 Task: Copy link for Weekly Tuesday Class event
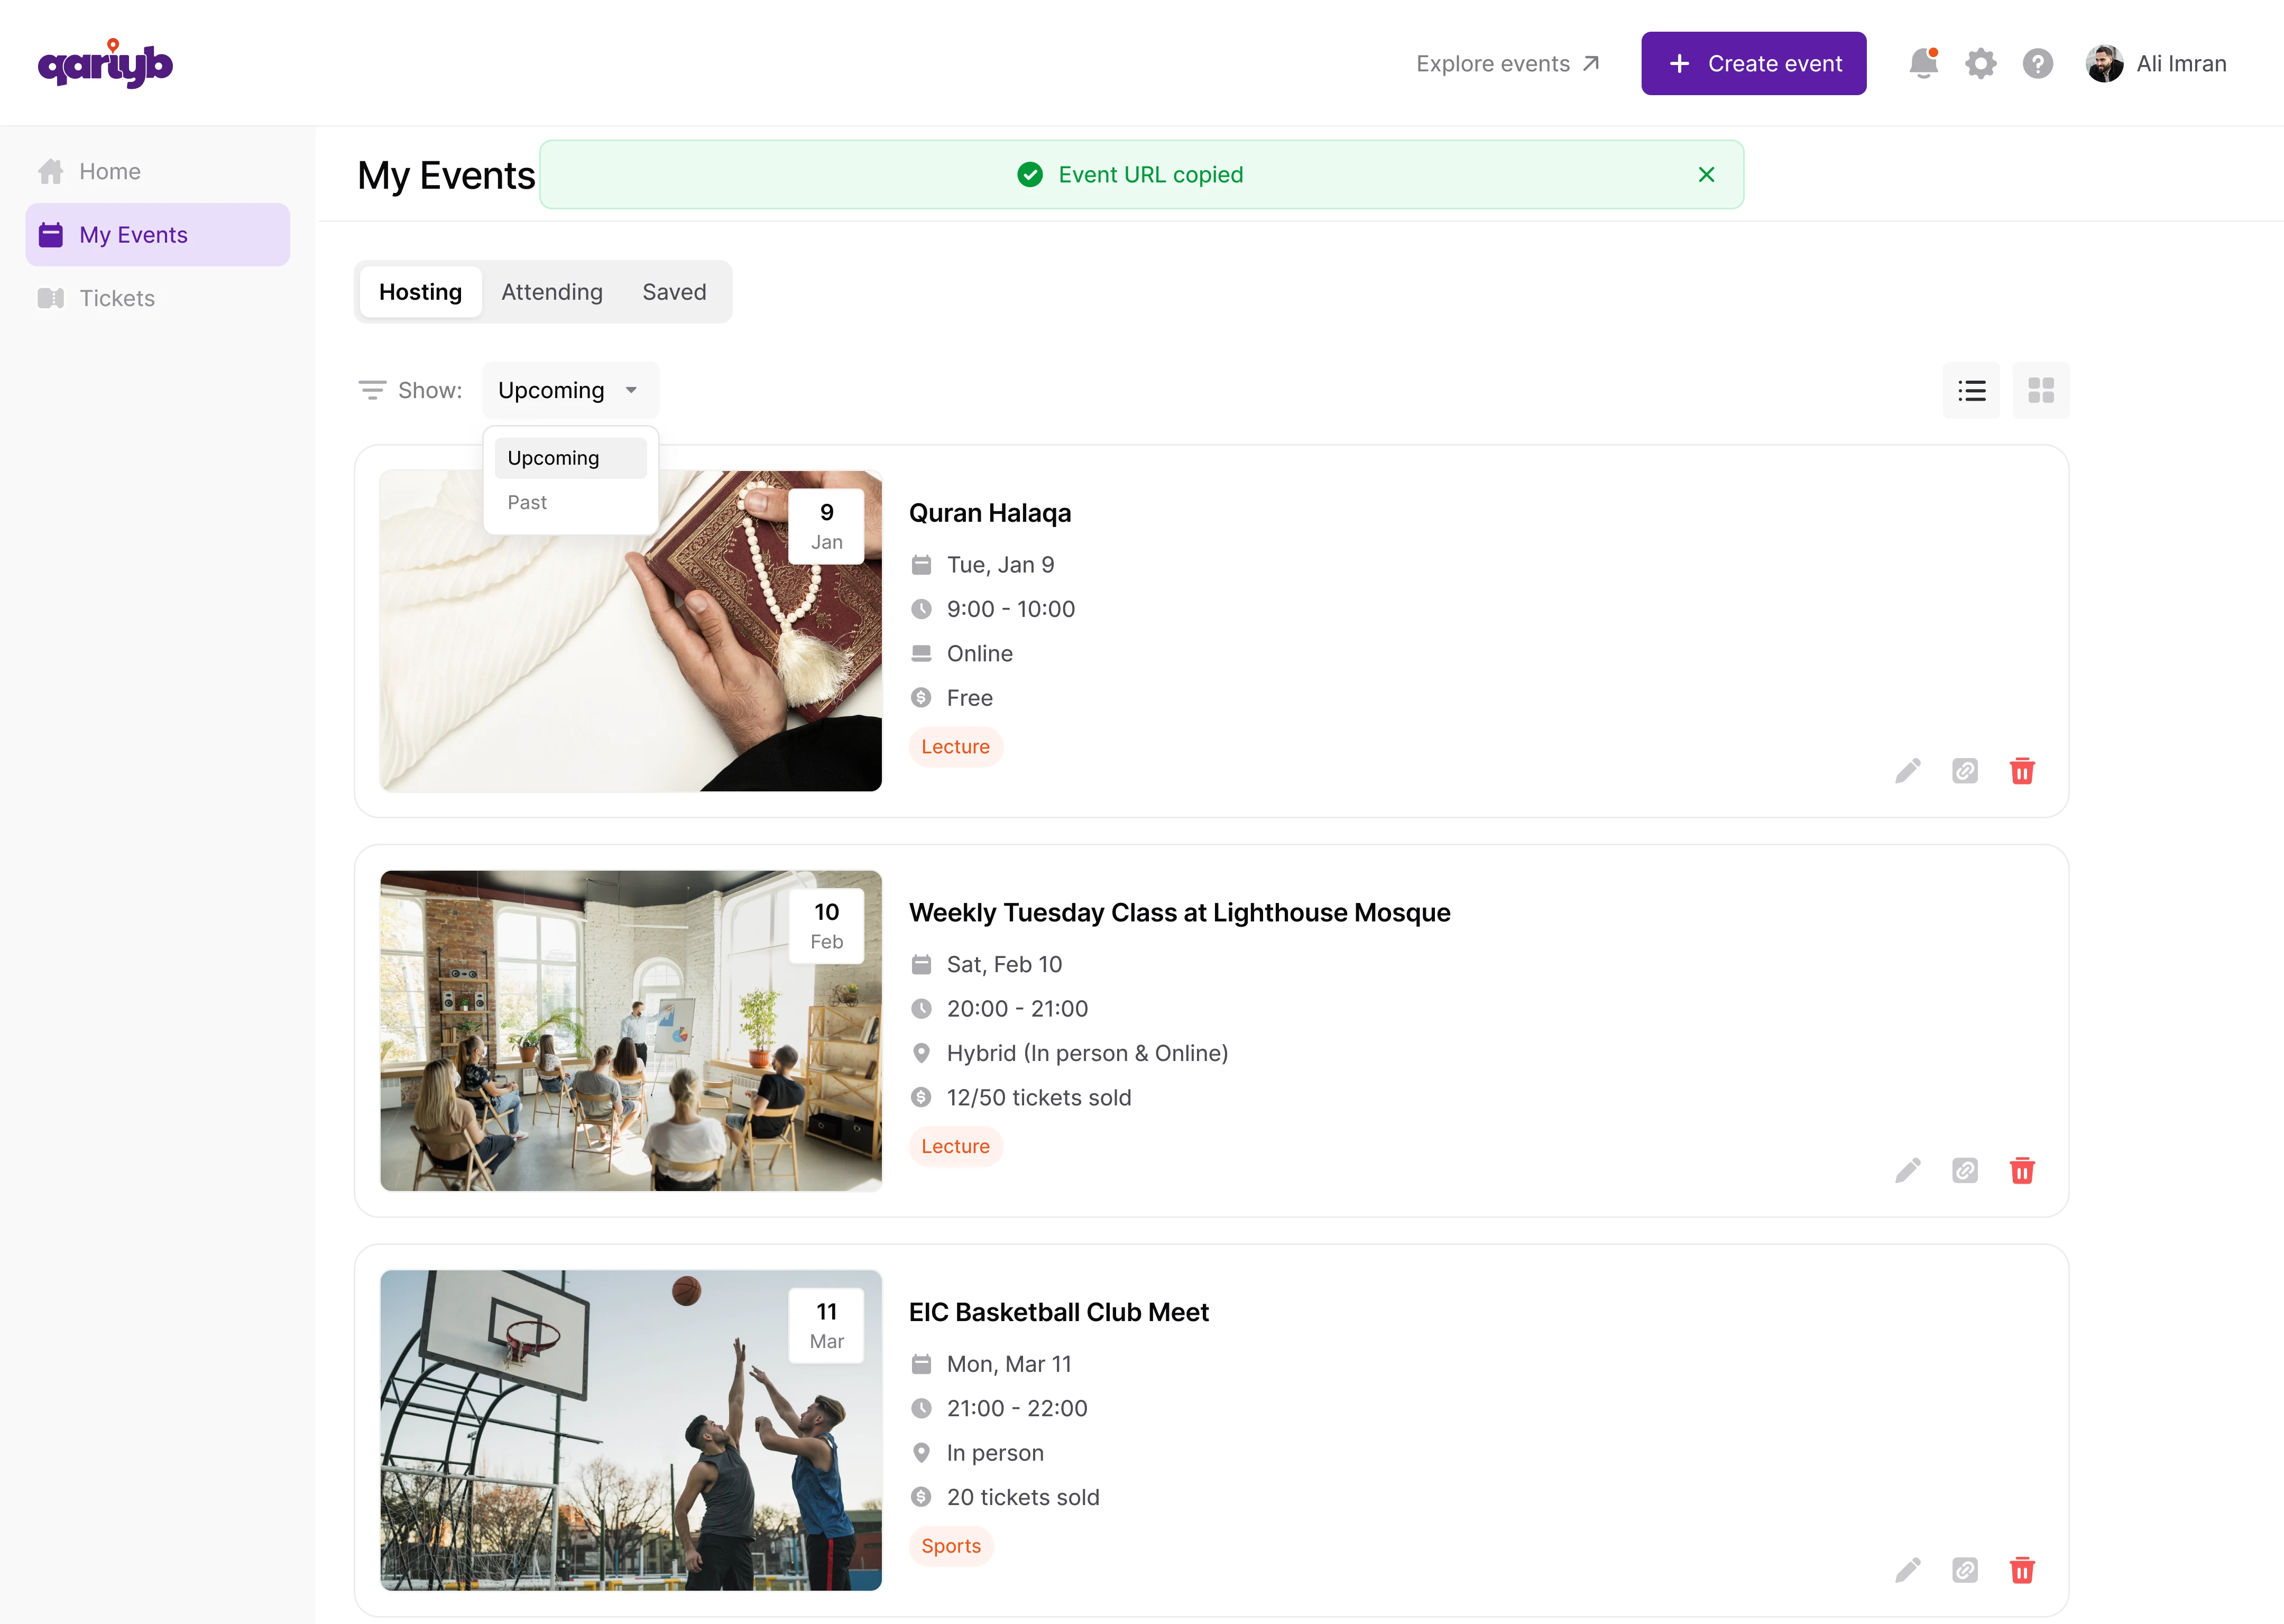click(1964, 1171)
